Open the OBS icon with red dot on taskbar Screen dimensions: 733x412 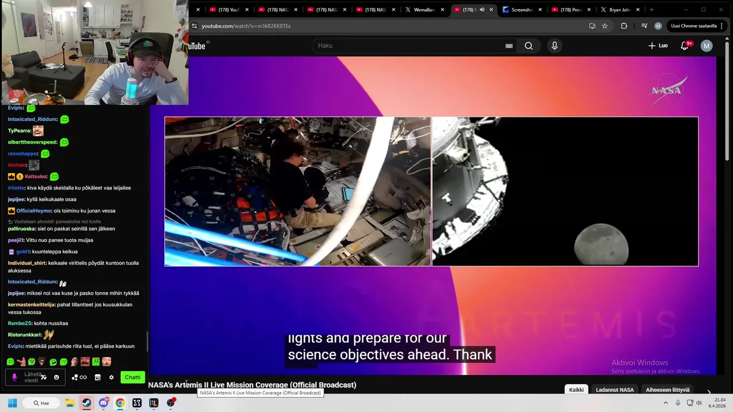[171, 403]
